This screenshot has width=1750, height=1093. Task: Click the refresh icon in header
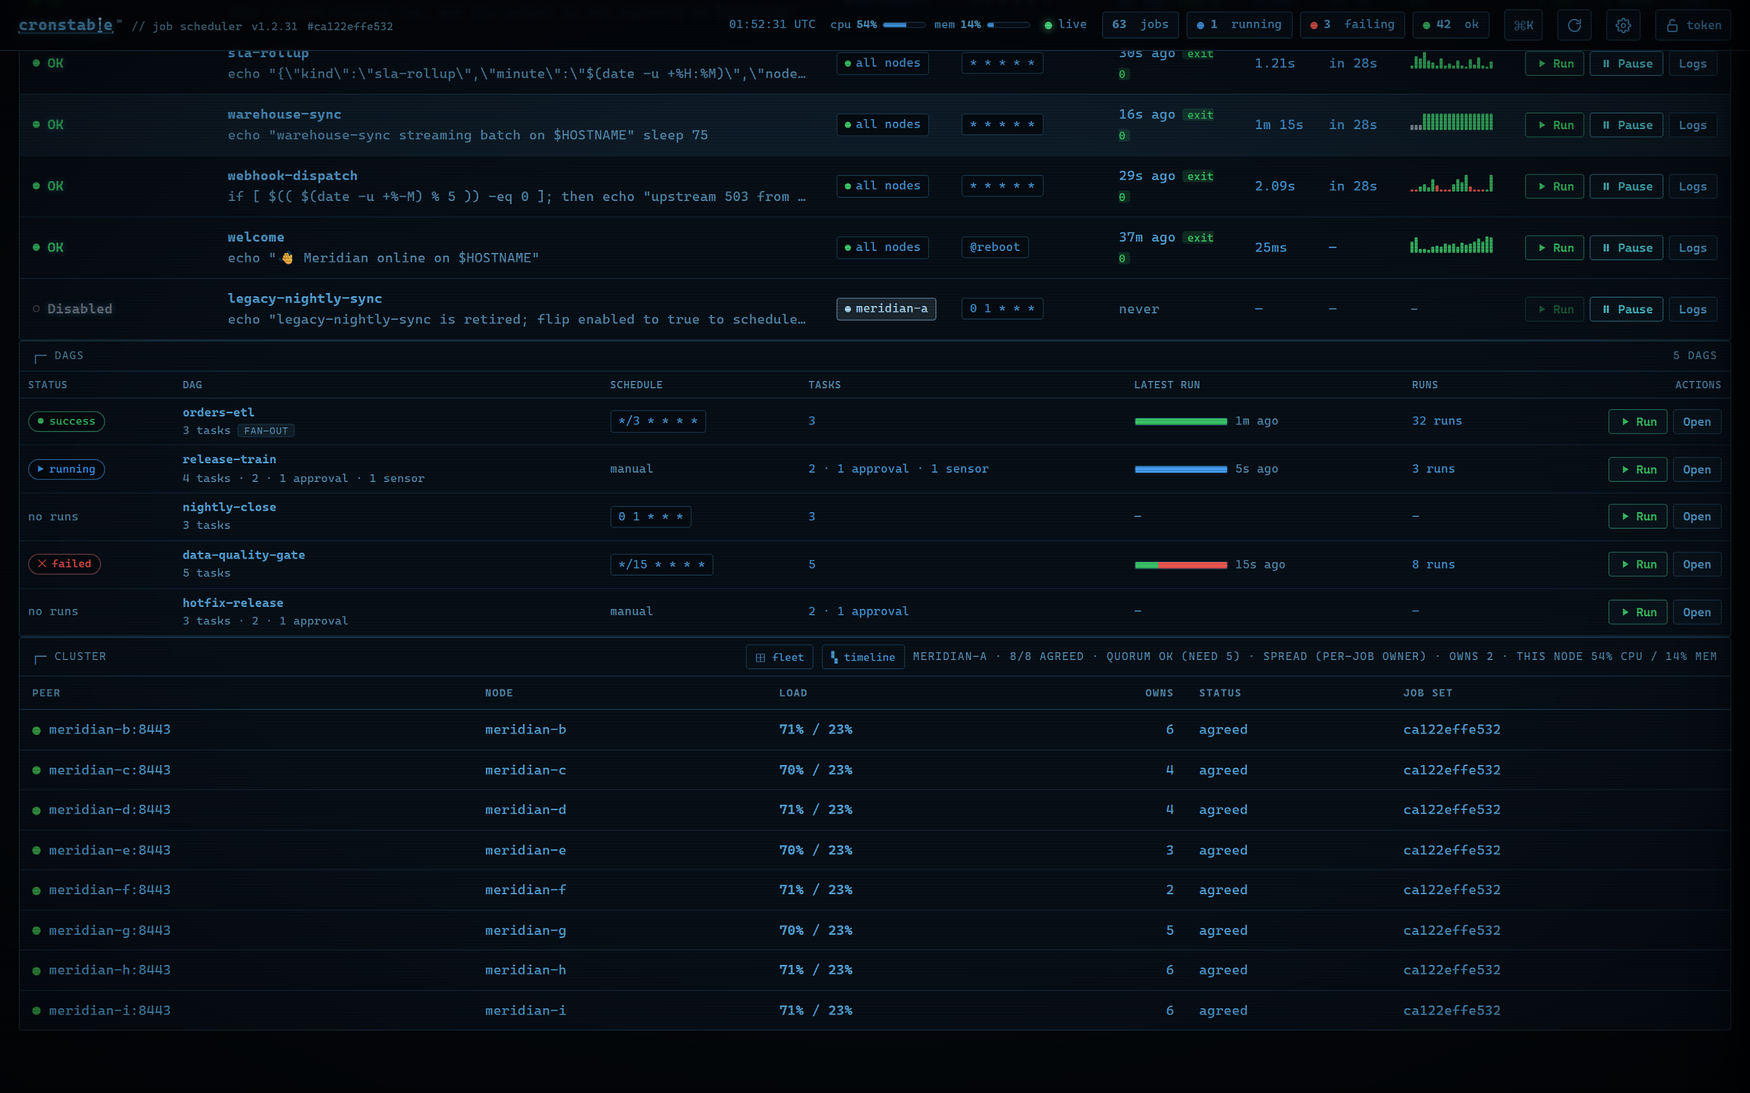point(1573,26)
